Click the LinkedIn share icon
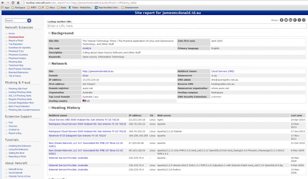 pos(290,20)
